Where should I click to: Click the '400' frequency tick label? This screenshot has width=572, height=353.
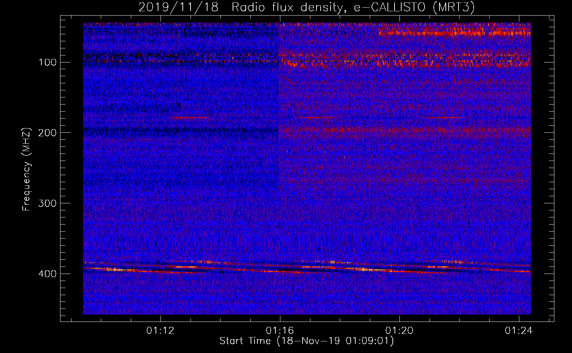(x=47, y=274)
